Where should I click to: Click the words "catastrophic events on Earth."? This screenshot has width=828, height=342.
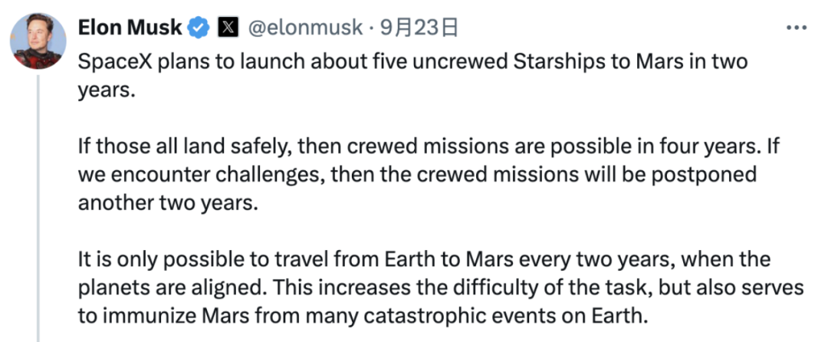pos(545,314)
